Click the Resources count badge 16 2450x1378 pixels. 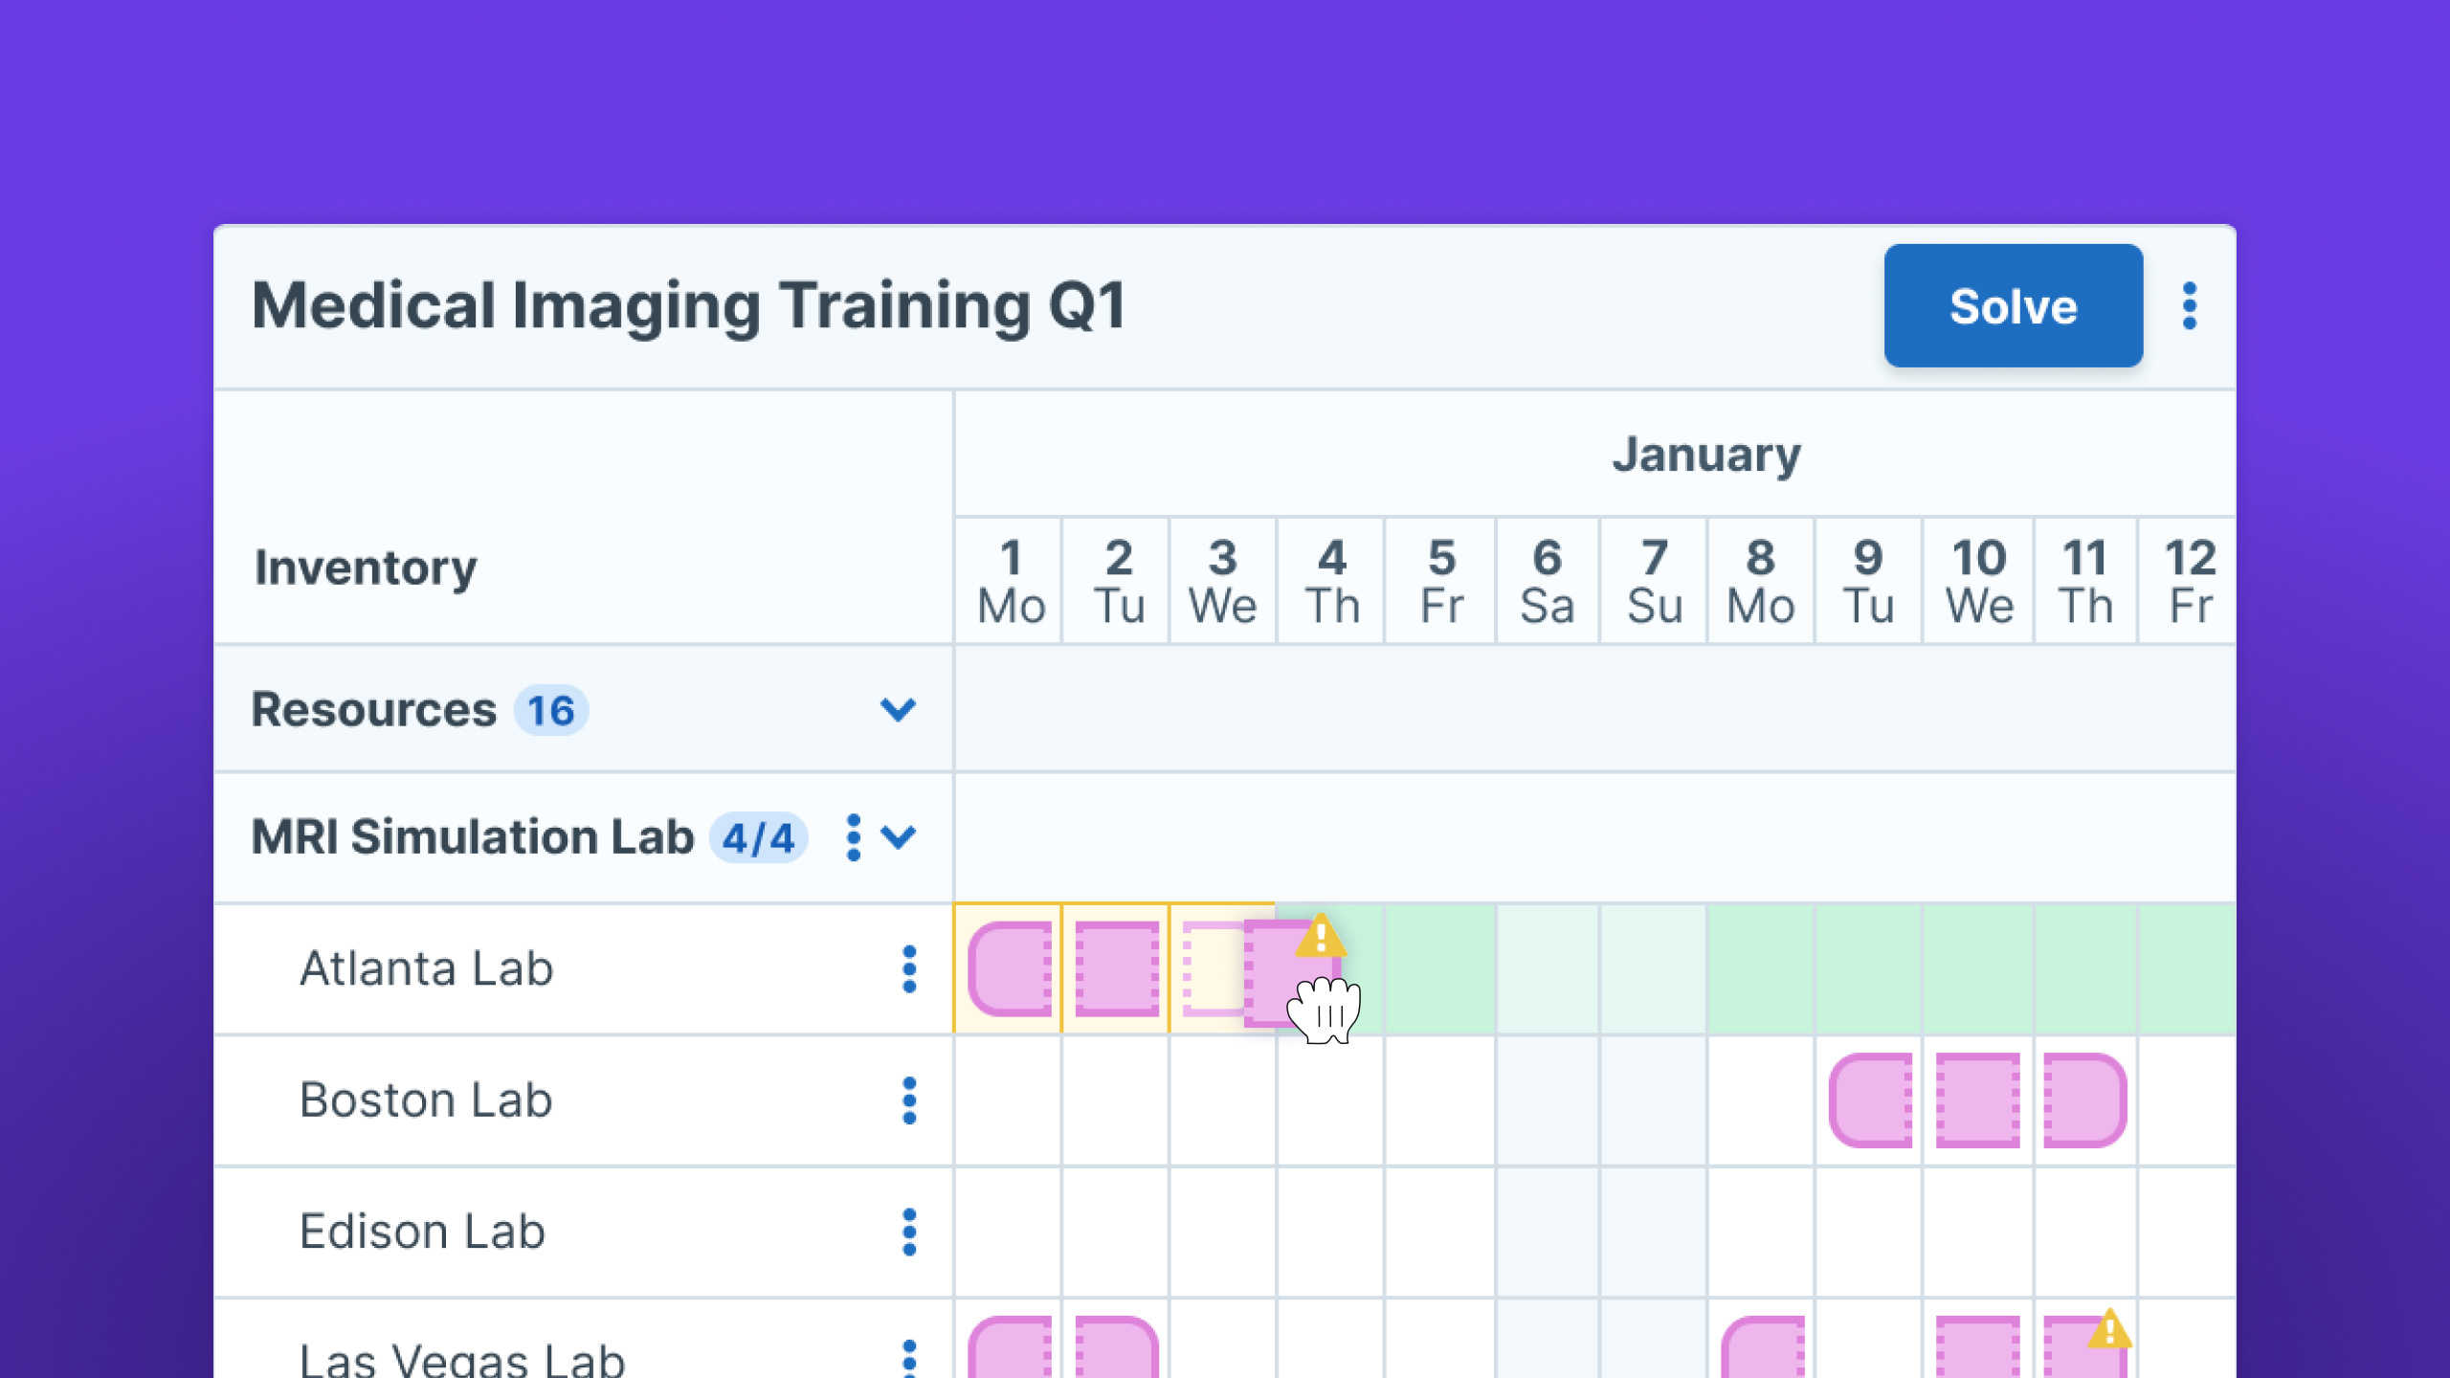(x=551, y=711)
